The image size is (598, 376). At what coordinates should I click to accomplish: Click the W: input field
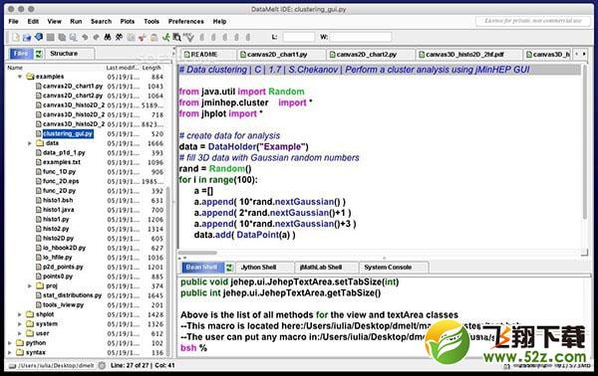click(x=361, y=37)
